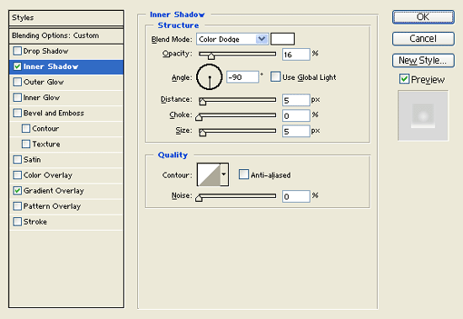463x319 pixels.
Task: Enable the Stroke checkbox
Action: 18,221
